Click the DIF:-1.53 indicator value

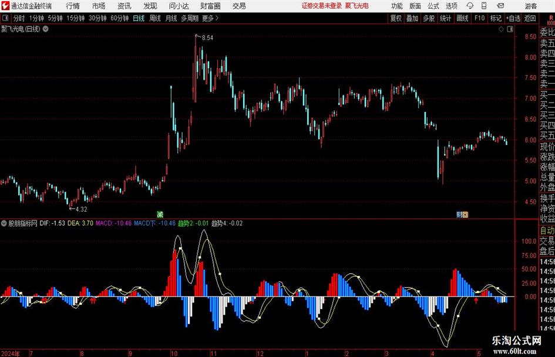[x=52, y=223]
